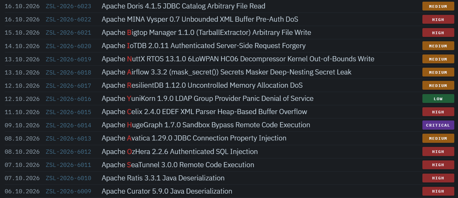Select the Apache HugeGraph Sandbox Bypass title
This screenshot has height=198, width=458.
[x=206, y=125]
